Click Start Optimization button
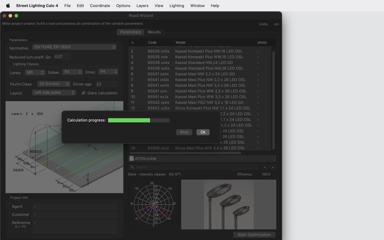The width and height of the screenshot is (384, 240). (254, 235)
